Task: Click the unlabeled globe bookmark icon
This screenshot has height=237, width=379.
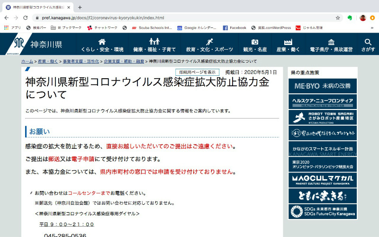Action: pos(125,28)
